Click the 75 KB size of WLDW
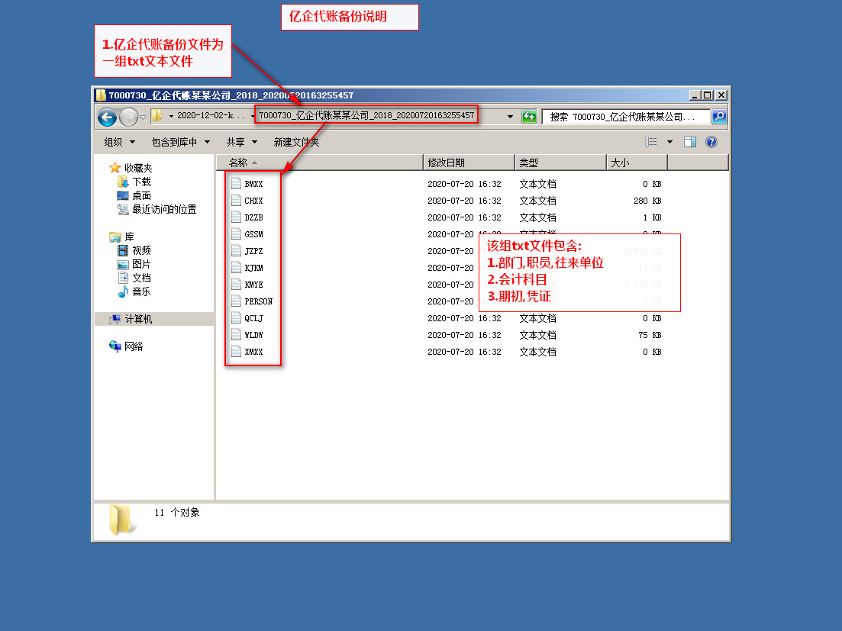This screenshot has height=631, width=842. pyautogui.click(x=650, y=335)
